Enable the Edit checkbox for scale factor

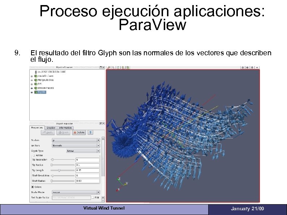pyautogui.click(x=93, y=197)
